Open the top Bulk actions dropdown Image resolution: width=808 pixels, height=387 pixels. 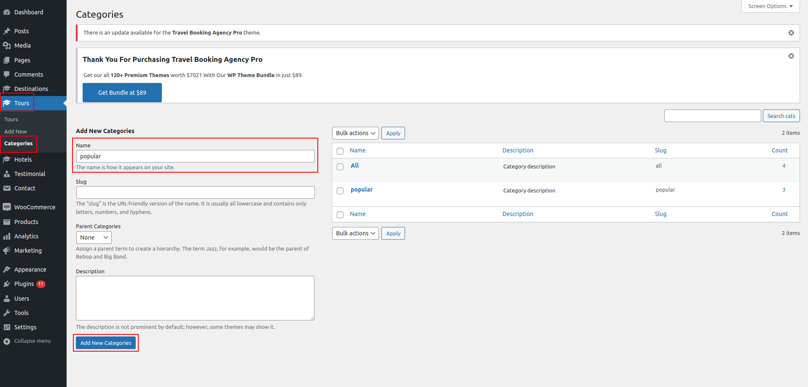click(x=355, y=133)
